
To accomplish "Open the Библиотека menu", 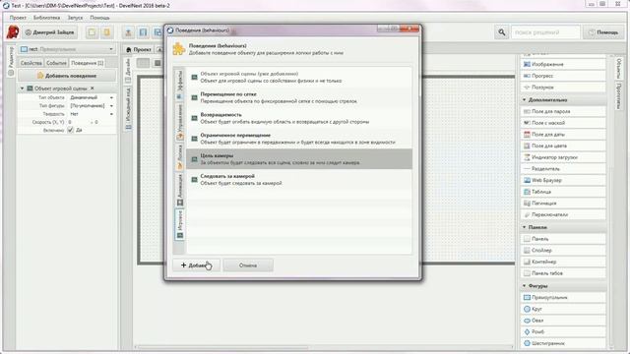I will click(46, 18).
